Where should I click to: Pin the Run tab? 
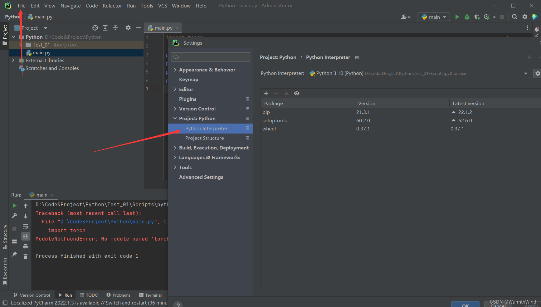(x=14, y=254)
